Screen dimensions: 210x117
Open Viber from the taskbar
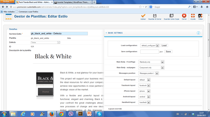[71, 114]
